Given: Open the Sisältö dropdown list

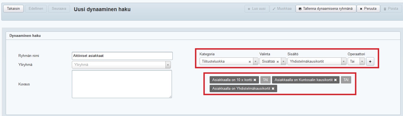Looking at the screenshot, I should [344, 62].
